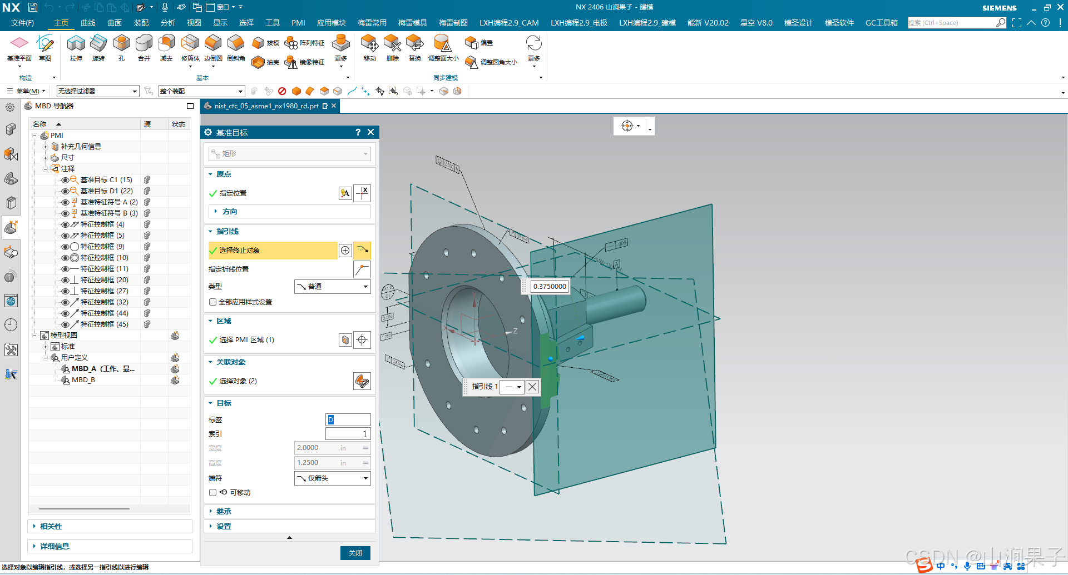Click the 指定折线位置 jog location icon

(362, 269)
